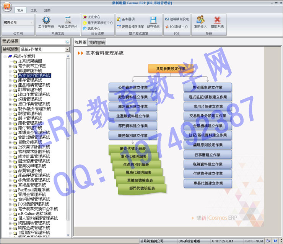Screen dimensions: 283x244
Task: Open the 職務代號明細表 report
Action: tap(138, 173)
